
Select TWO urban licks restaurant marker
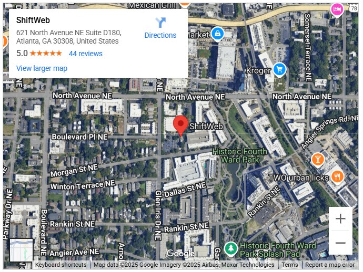337,177
